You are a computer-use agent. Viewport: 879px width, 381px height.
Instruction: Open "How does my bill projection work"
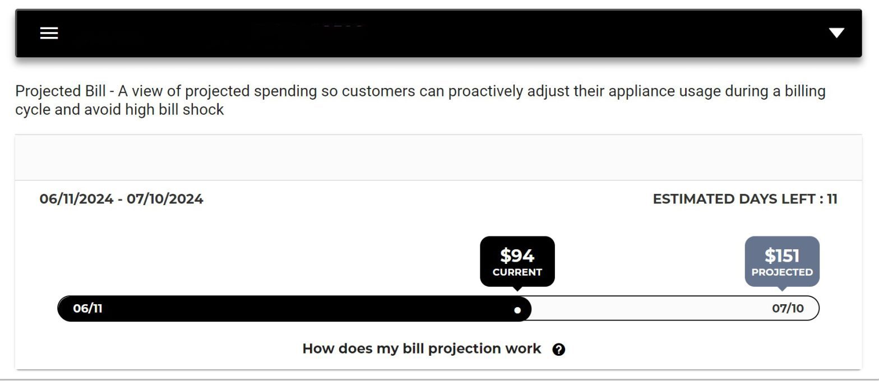422,349
